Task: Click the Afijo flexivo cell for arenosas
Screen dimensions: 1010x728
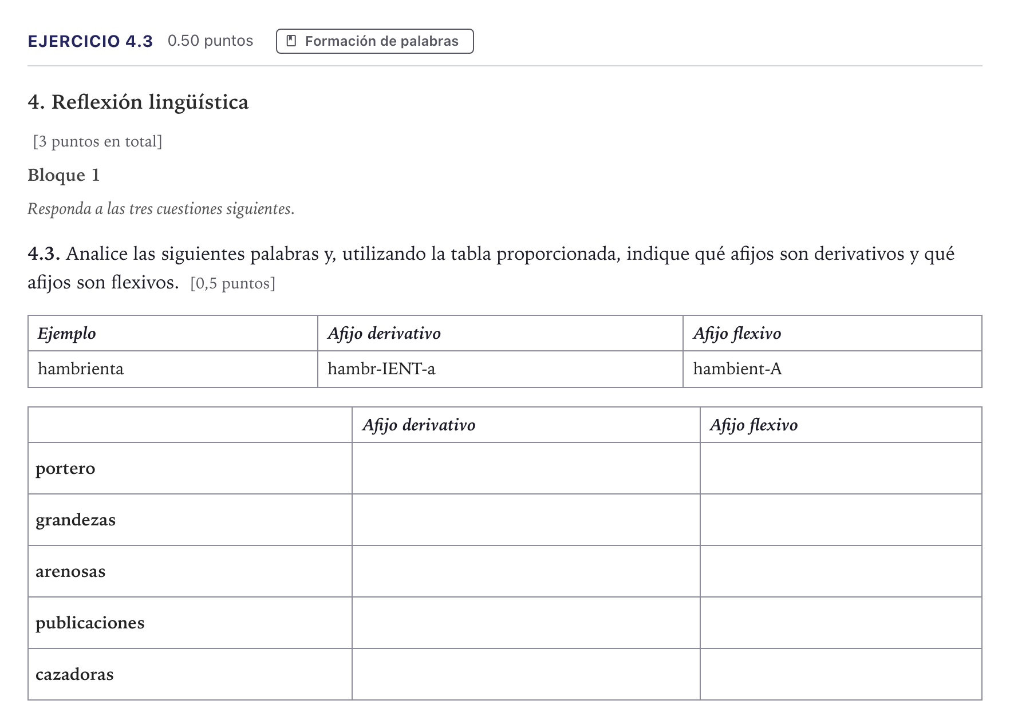Action: [x=841, y=571]
